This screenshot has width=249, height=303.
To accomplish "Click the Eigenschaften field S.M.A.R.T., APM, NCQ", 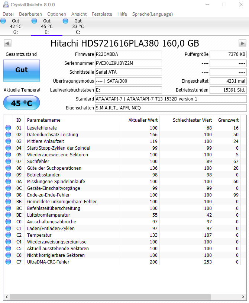I will click(171, 108).
